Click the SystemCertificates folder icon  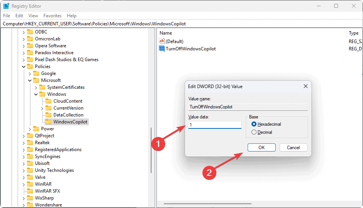(x=42, y=87)
